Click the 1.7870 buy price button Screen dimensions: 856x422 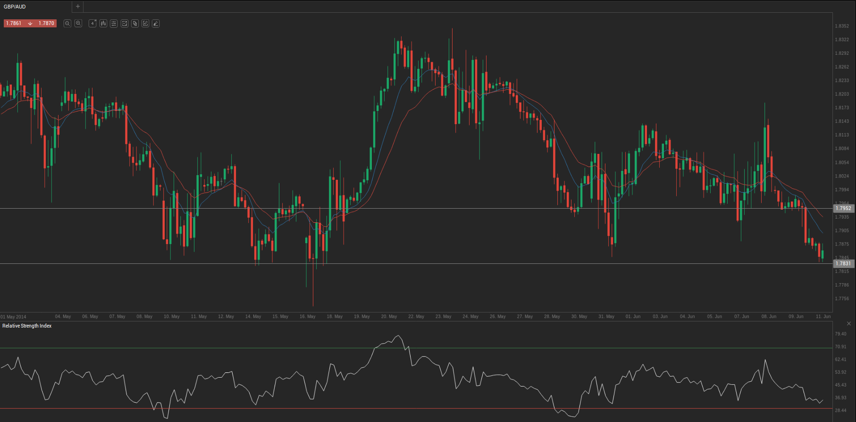(x=46, y=23)
